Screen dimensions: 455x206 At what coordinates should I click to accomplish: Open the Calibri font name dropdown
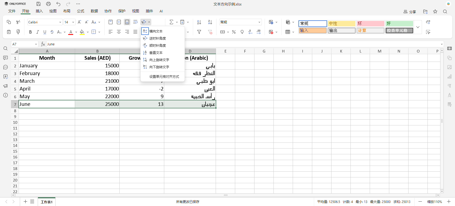pyautogui.click(x=60, y=22)
